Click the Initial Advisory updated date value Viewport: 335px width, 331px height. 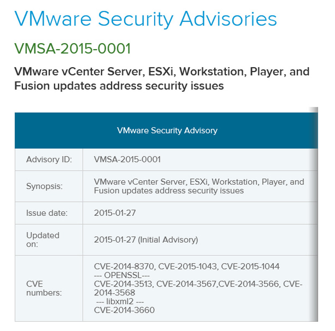click(146, 240)
